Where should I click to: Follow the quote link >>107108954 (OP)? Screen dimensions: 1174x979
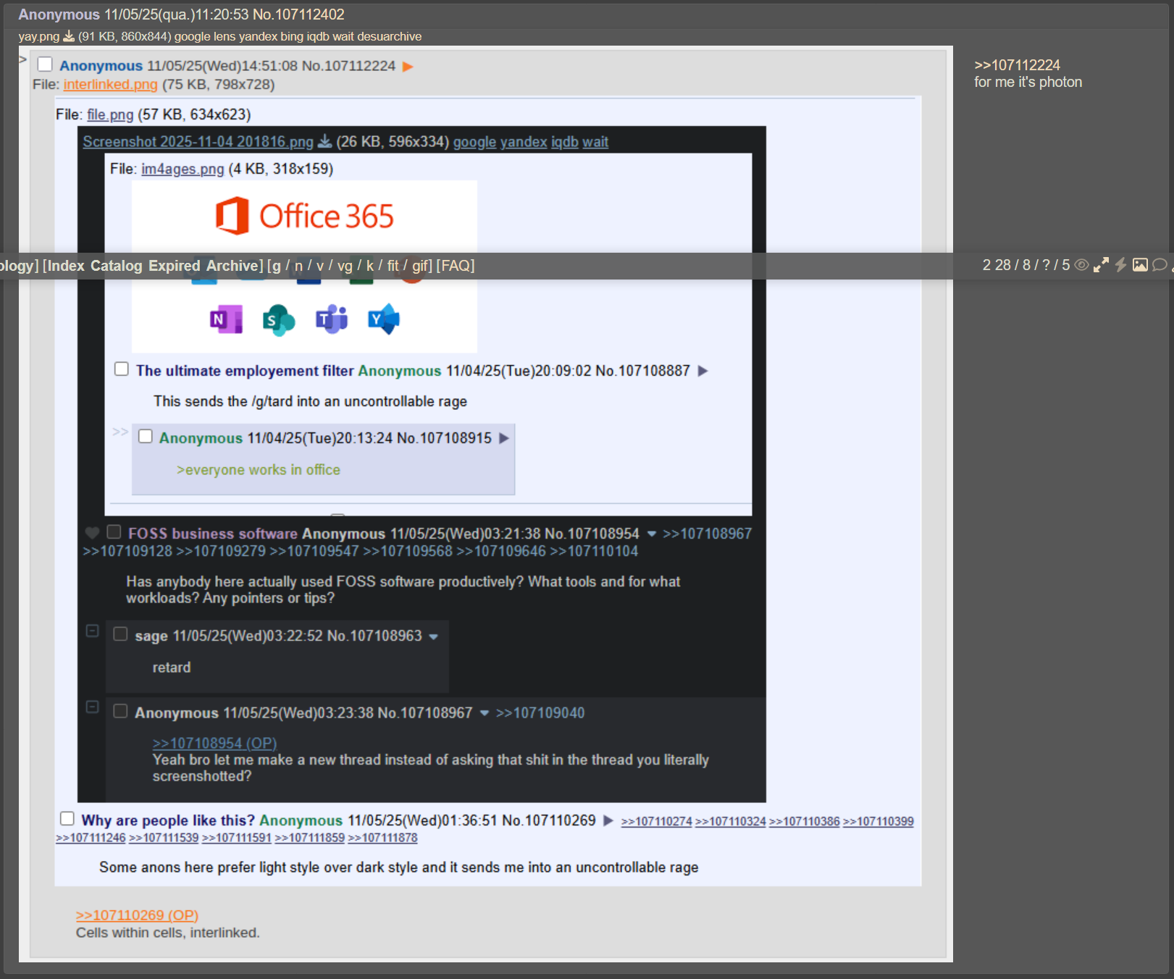[x=214, y=743]
